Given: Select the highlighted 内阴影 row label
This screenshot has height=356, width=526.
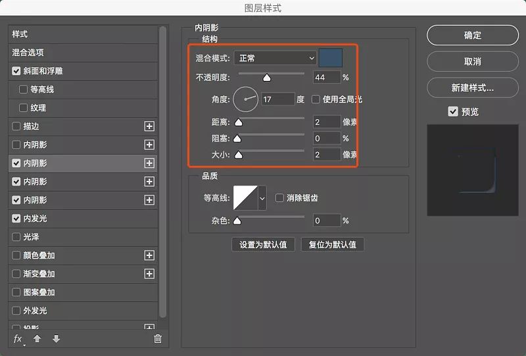Looking at the screenshot, I should click(x=35, y=163).
